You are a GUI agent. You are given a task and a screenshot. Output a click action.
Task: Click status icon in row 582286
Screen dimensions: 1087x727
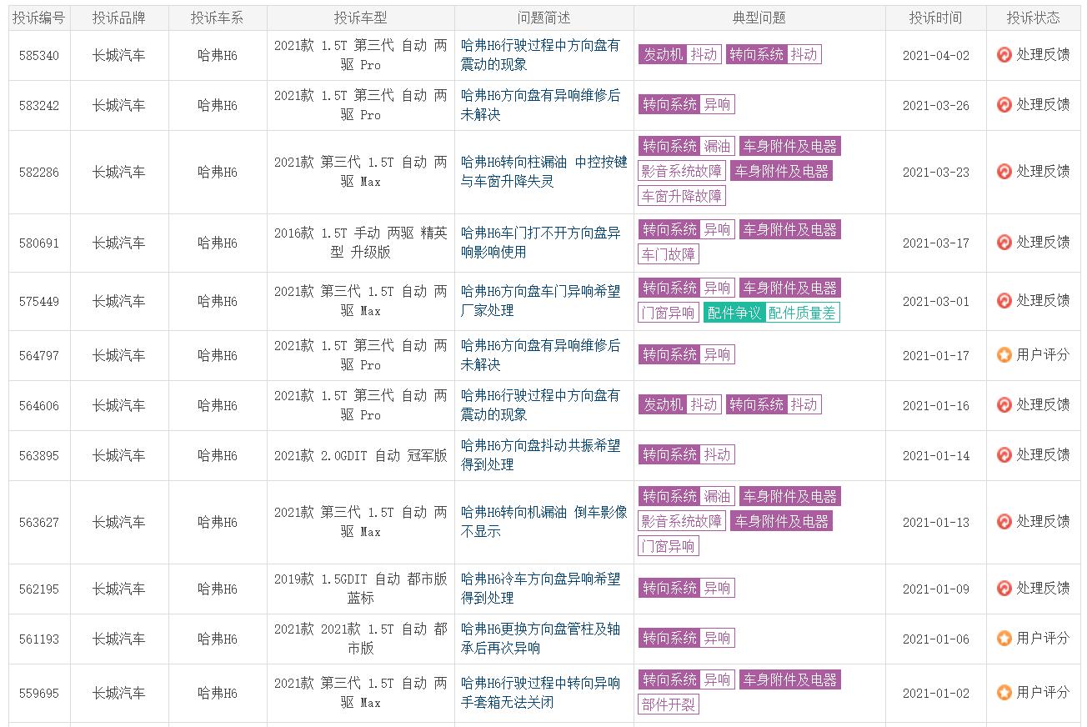click(1004, 172)
